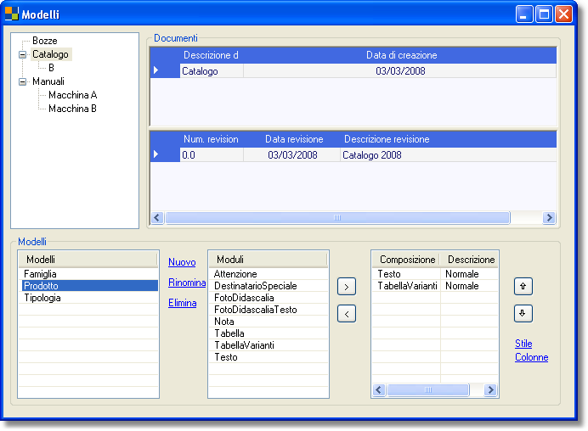Click left scroll arrow of revisions grid
Image resolution: width=588 pixels, height=431 pixels.
[x=157, y=217]
